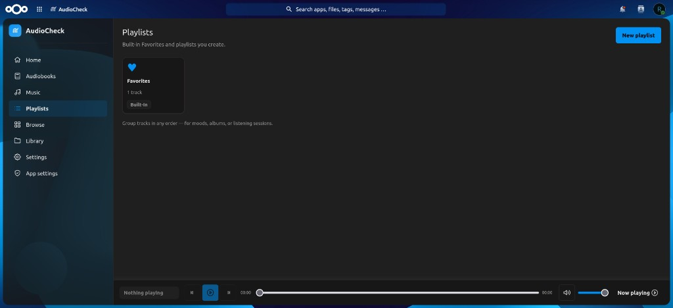
Task: Click the Browse grid icon
Action: pos(18,125)
